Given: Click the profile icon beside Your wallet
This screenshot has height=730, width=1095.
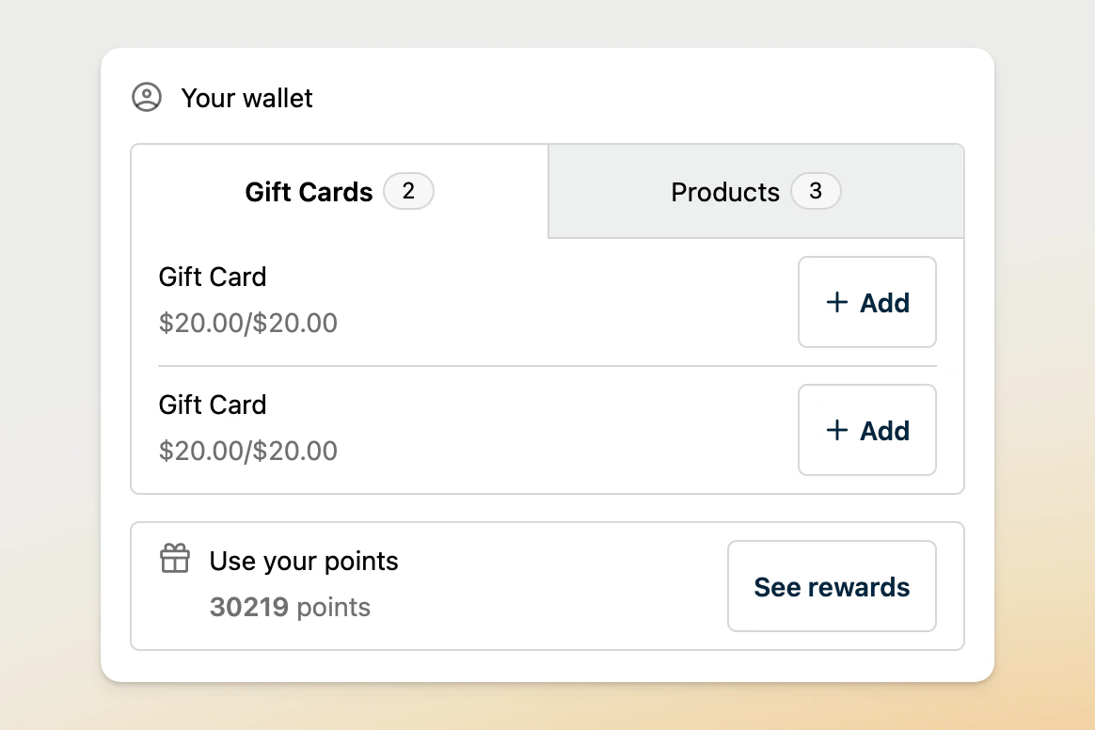Looking at the screenshot, I should coord(147,98).
